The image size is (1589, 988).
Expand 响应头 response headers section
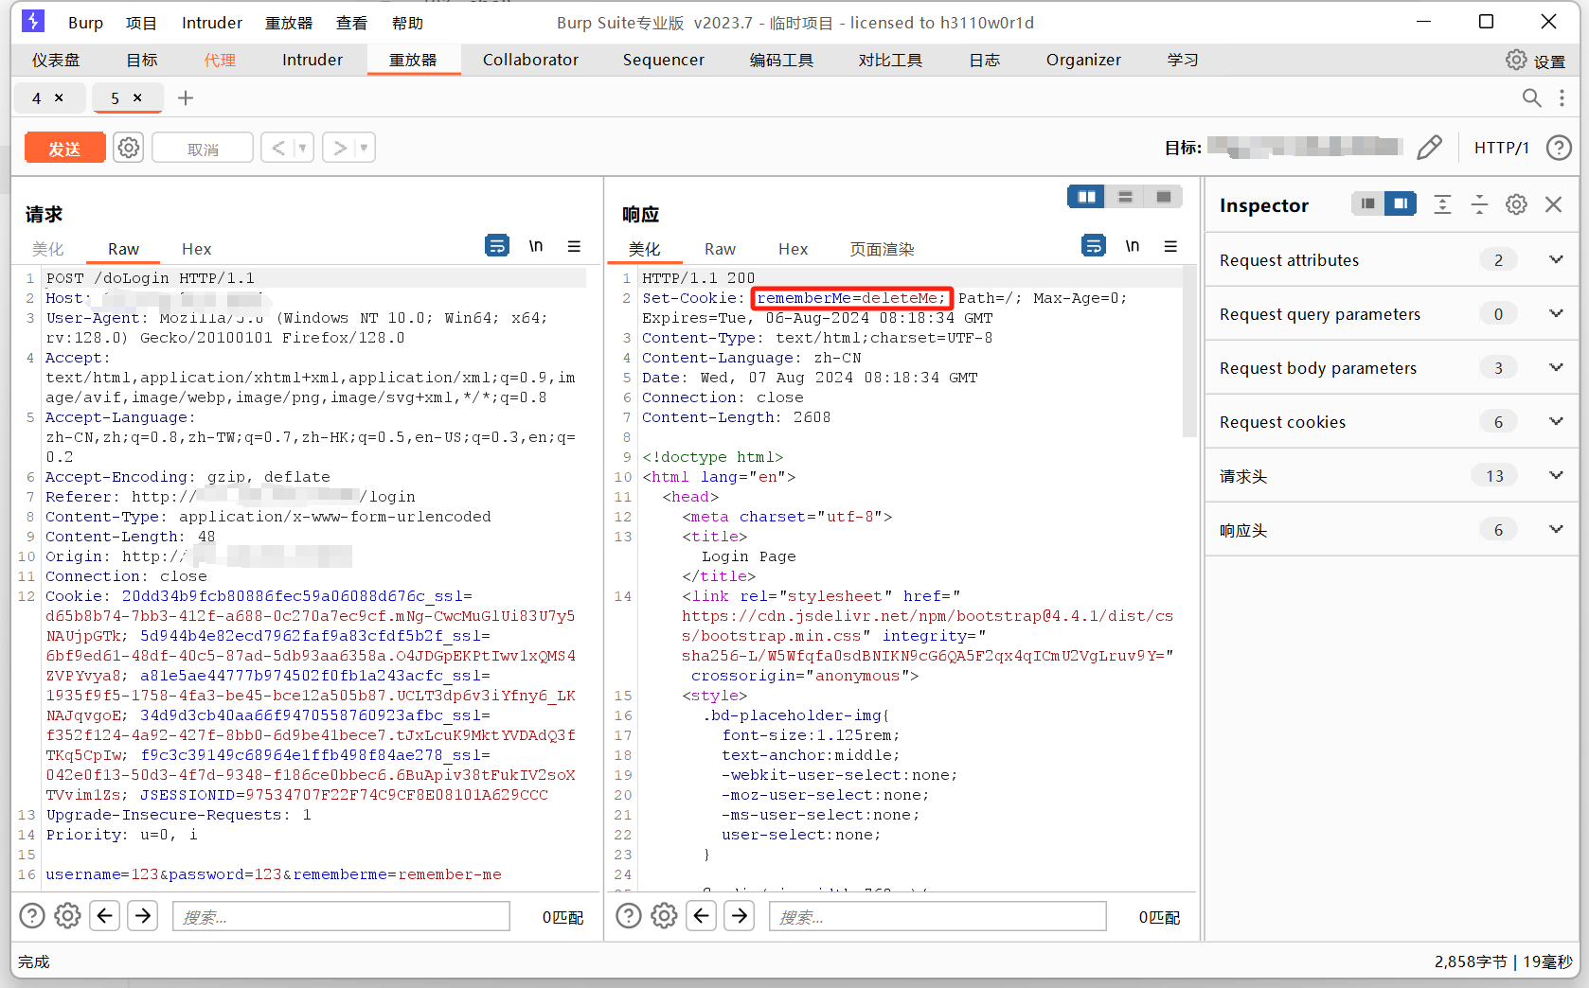tap(1391, 530)
